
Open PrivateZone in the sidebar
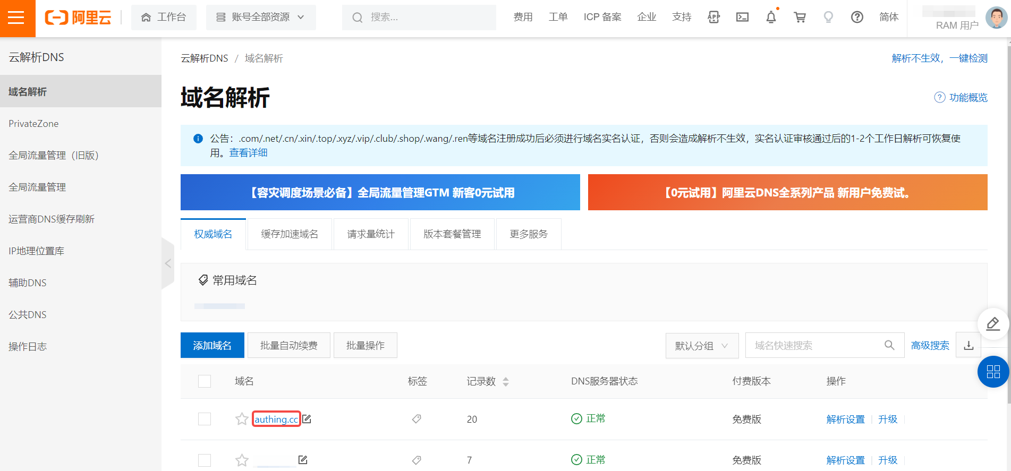[x=33, y=124]
